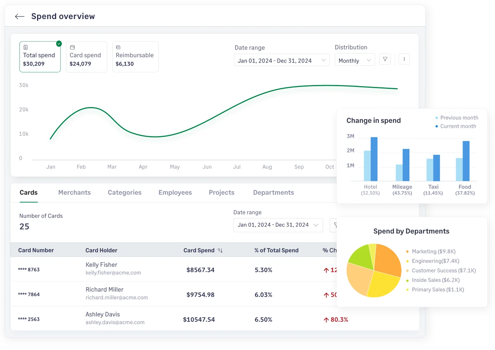The width and height of the screenshot is (495, 350).
Task: Select the Reimbursable summary card
Action: (135, 56)
